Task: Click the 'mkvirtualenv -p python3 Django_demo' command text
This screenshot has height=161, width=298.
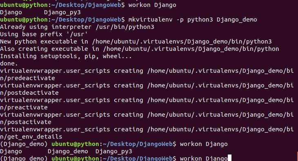Action: point(193,20)
